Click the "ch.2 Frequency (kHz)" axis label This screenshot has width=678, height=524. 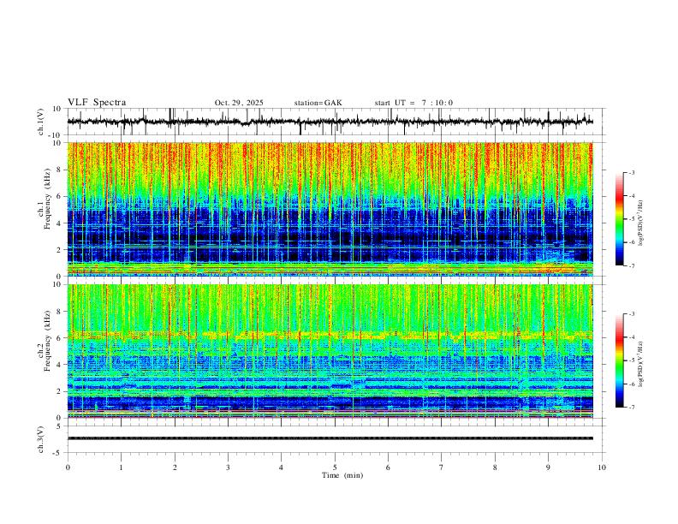tap(44, 341)
